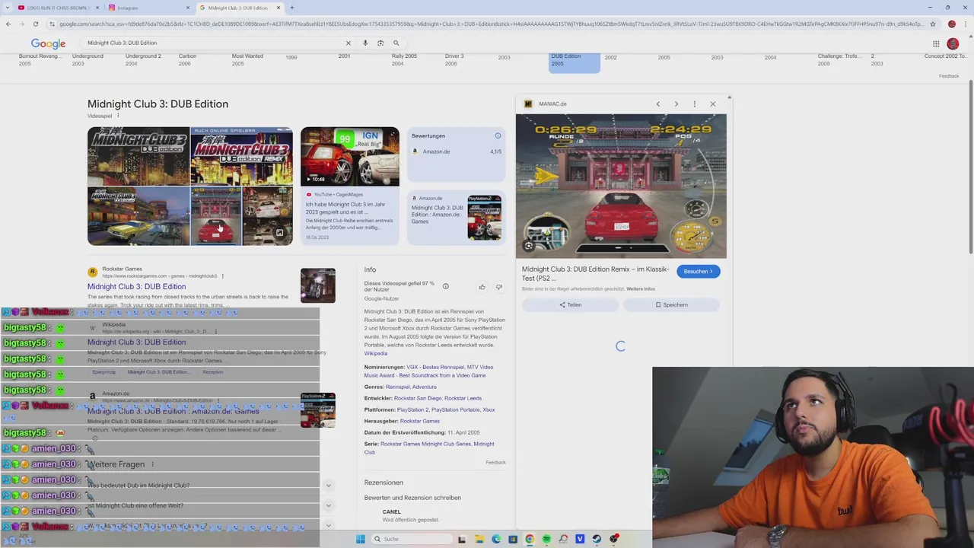Open the options dots next to Weitere Fragen
974x548 pixels.
click(x=152, y=464)
